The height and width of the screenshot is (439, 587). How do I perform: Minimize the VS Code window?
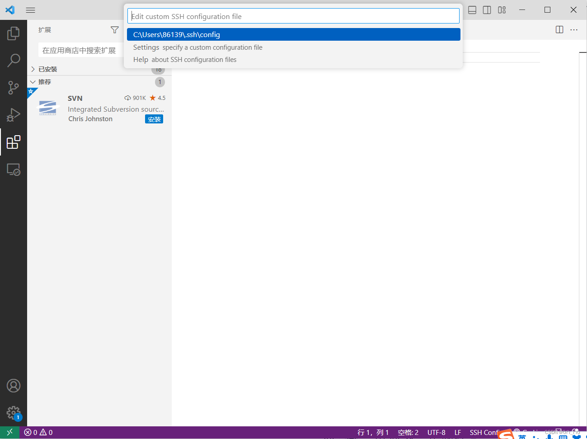point(522,10)
